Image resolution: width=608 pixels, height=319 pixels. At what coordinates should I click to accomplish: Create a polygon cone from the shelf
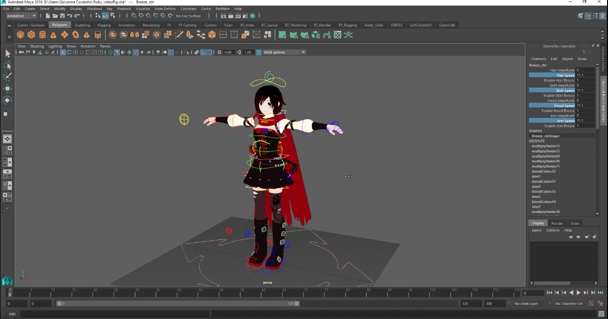(x=54, y=35)
